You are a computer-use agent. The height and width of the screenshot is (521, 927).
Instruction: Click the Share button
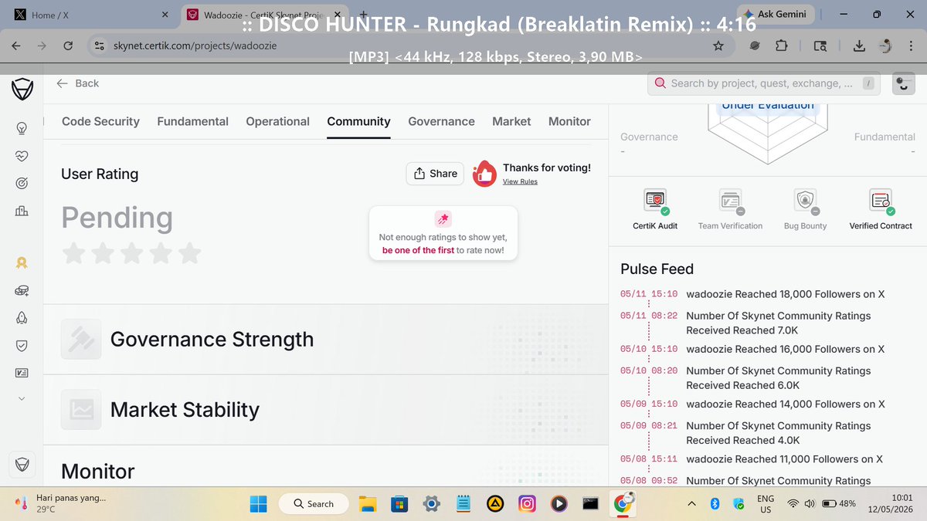(x=435, y=174)
